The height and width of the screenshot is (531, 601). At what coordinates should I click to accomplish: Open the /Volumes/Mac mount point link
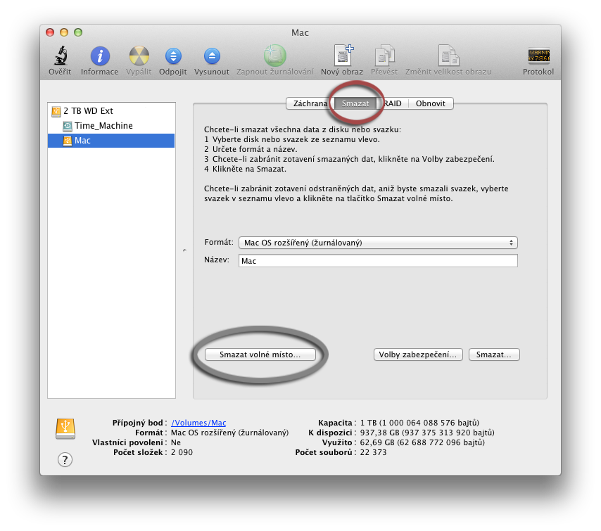pyautogui.click(x=198, y=423)
